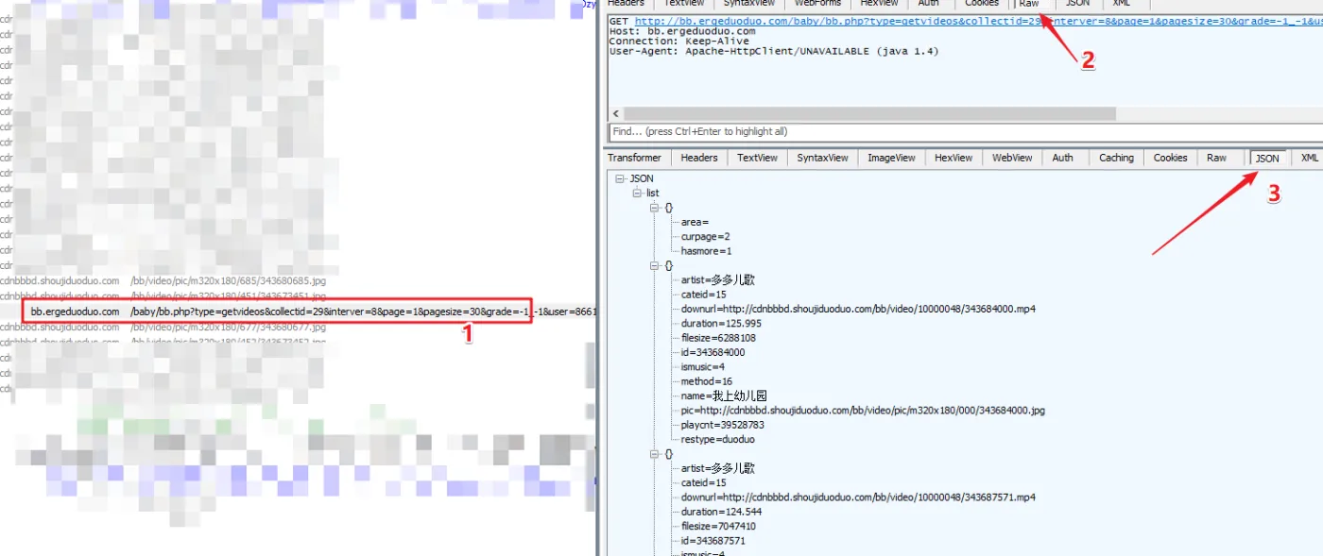The height and width of the screenshot is (556, 1323).
Task: Open the WebForms request tab
Action: click(x=817, y=4)
